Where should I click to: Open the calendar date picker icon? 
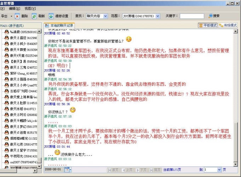[68, 170]
